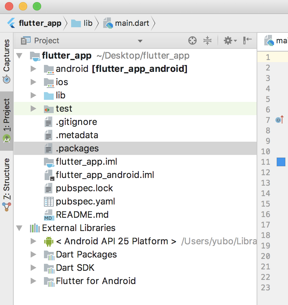
Task: Click the Project view icon in the panel header
Action: click(x=26, y=40)
